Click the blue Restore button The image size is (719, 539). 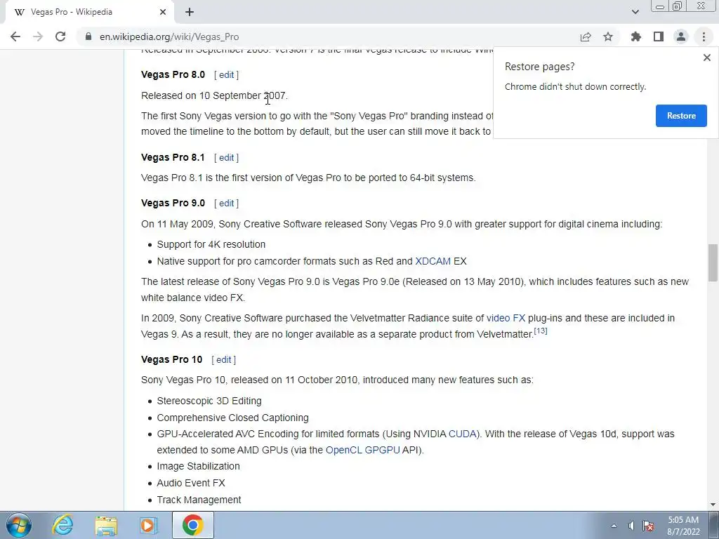click(681, 116)
